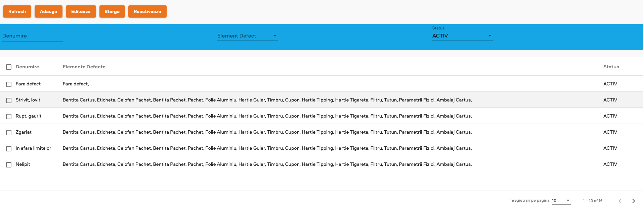Click the Refresh button
The height and width of the screenshot is (208, 643).
click(x=17, y=11)
